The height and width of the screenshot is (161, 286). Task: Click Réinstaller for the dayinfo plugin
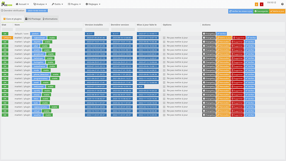click(223, 42)
